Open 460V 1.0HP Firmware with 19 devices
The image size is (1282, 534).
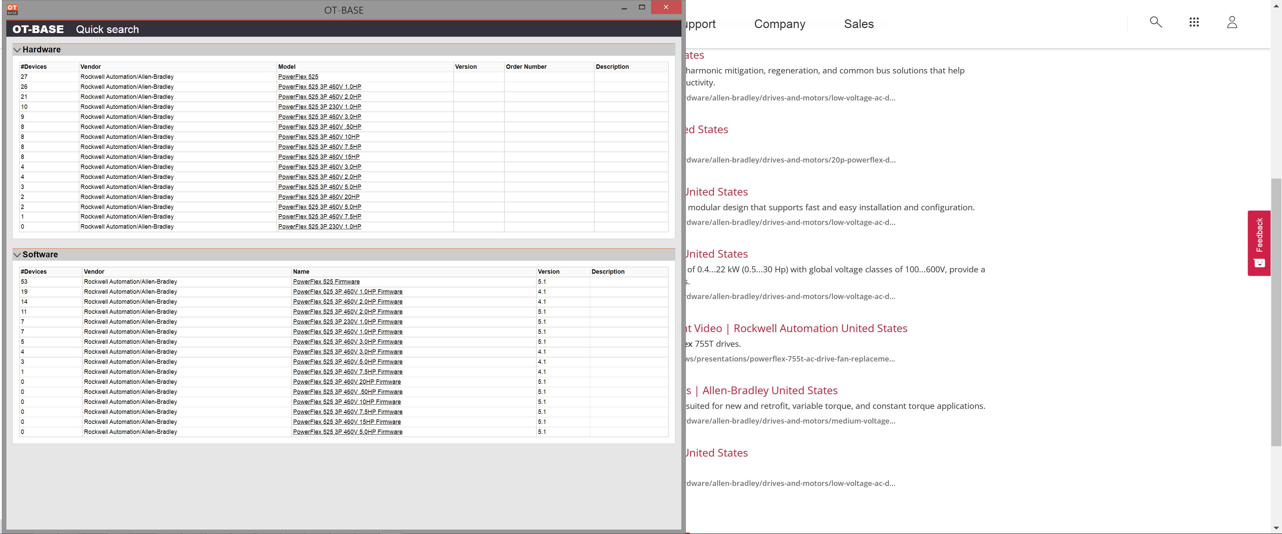click(347, 292)
